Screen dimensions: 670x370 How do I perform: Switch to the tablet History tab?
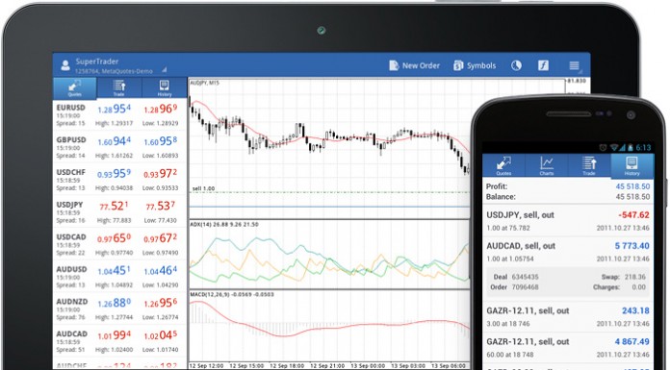click(165, 88)
